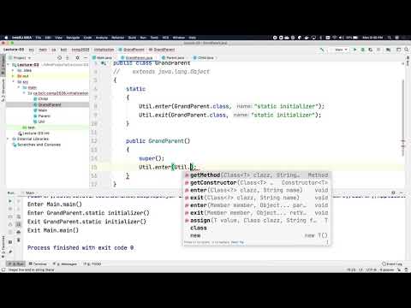Click Run with Coverage icon
The width and height of the screenshot is (411, 308).
[x=371, y=50]
